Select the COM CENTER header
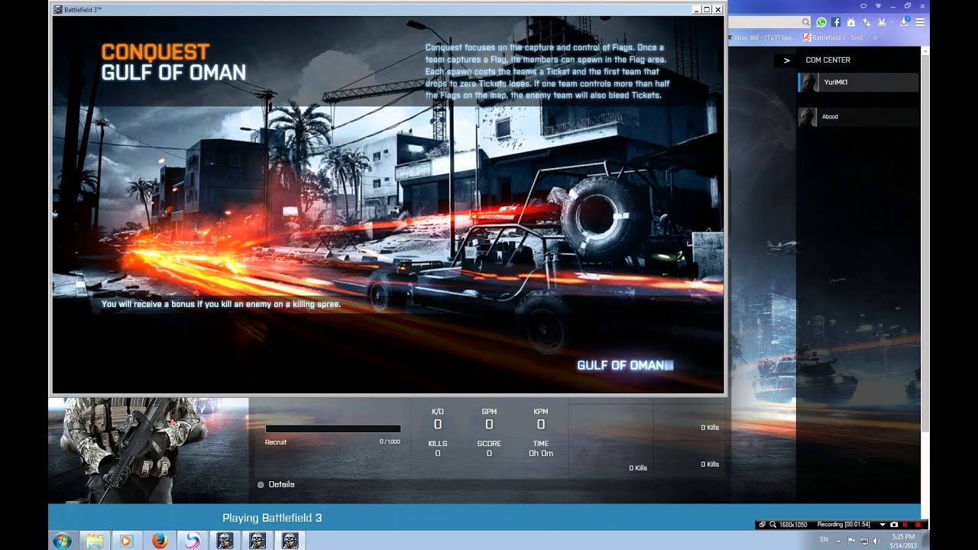 [x=827, y=60]
